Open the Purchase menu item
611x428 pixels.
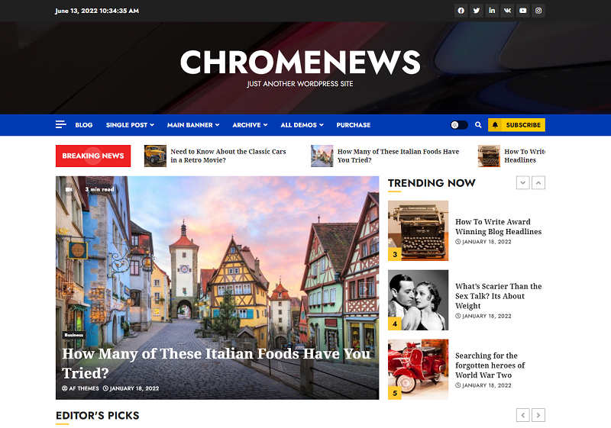[354, 125]
